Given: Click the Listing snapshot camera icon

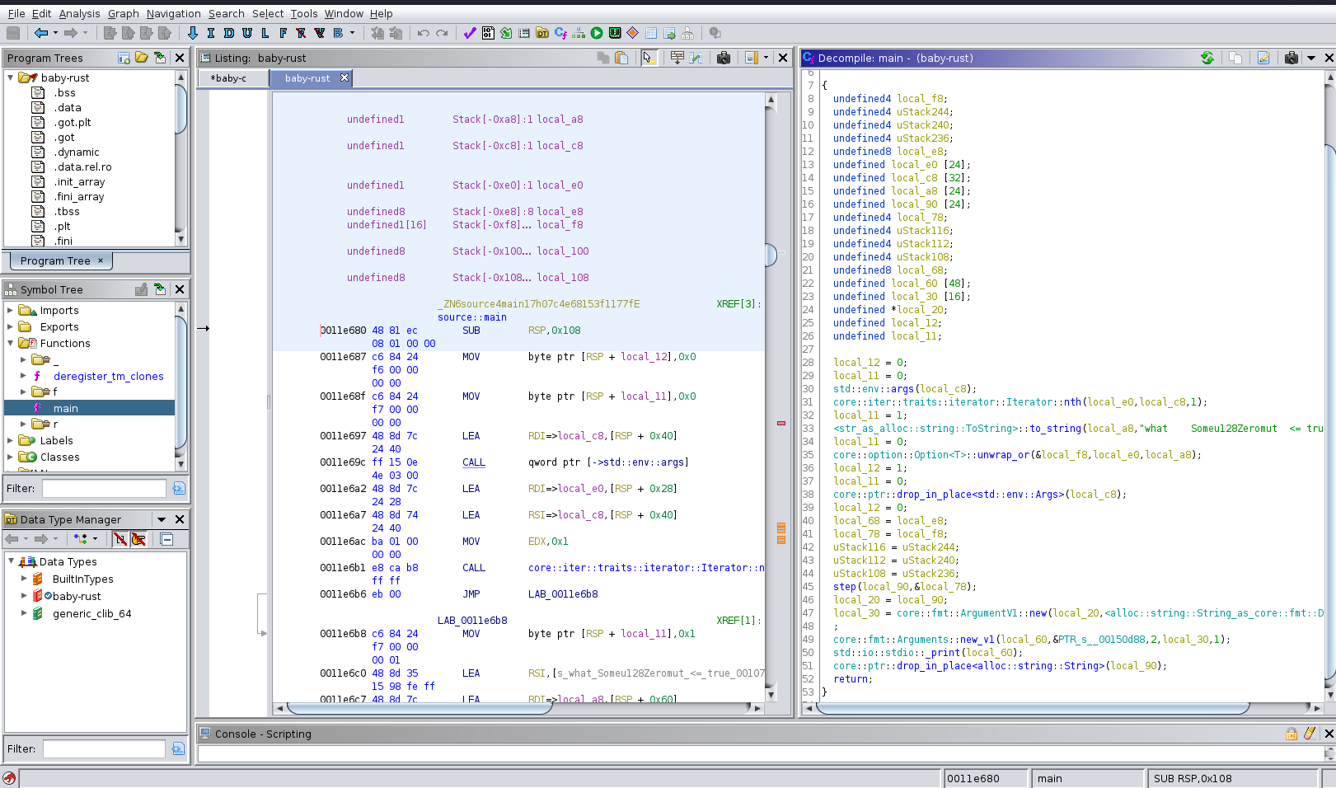Looking at the screenshot, I should pyautogui.click(x=723, y=58).
